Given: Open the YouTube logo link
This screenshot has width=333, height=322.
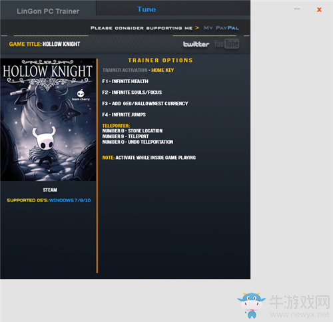Looking at the screenshot, I should click(226, 44).
